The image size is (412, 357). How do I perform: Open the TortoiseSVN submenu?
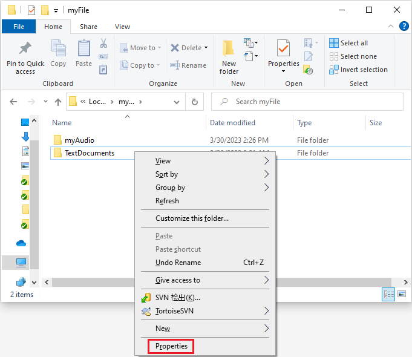point(205,311)
